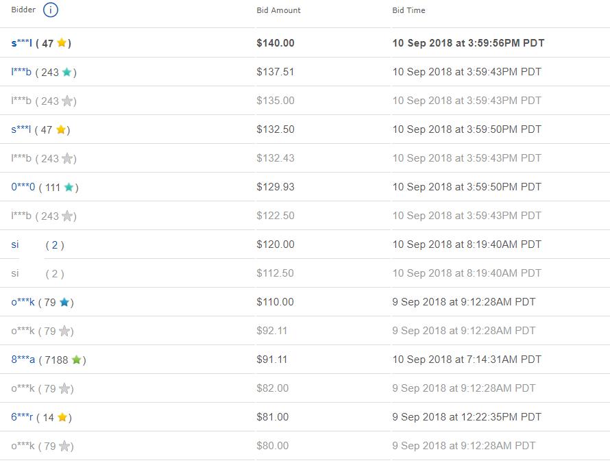
Task: Click yellow star in the $140.00 bid row
Action: pyautogui.click(x=62, y=43)
